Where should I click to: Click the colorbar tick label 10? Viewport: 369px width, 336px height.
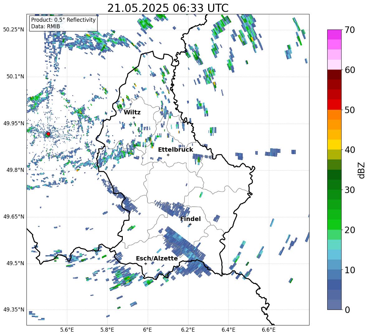[350, 270]
